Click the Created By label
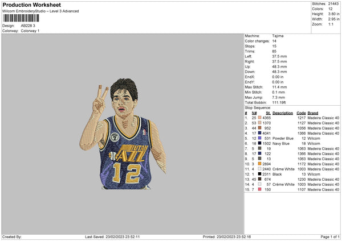342x241 pixels. 12,236
